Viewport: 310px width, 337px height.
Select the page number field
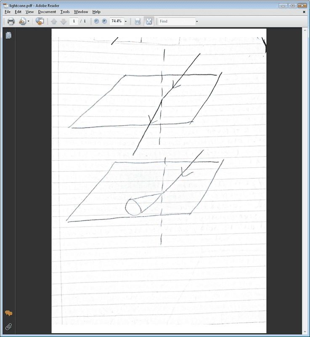pyautogui.click(x=74, y=21)
